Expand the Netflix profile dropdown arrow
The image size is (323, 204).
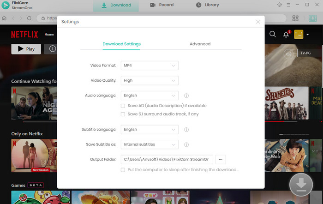click(308, 35)
